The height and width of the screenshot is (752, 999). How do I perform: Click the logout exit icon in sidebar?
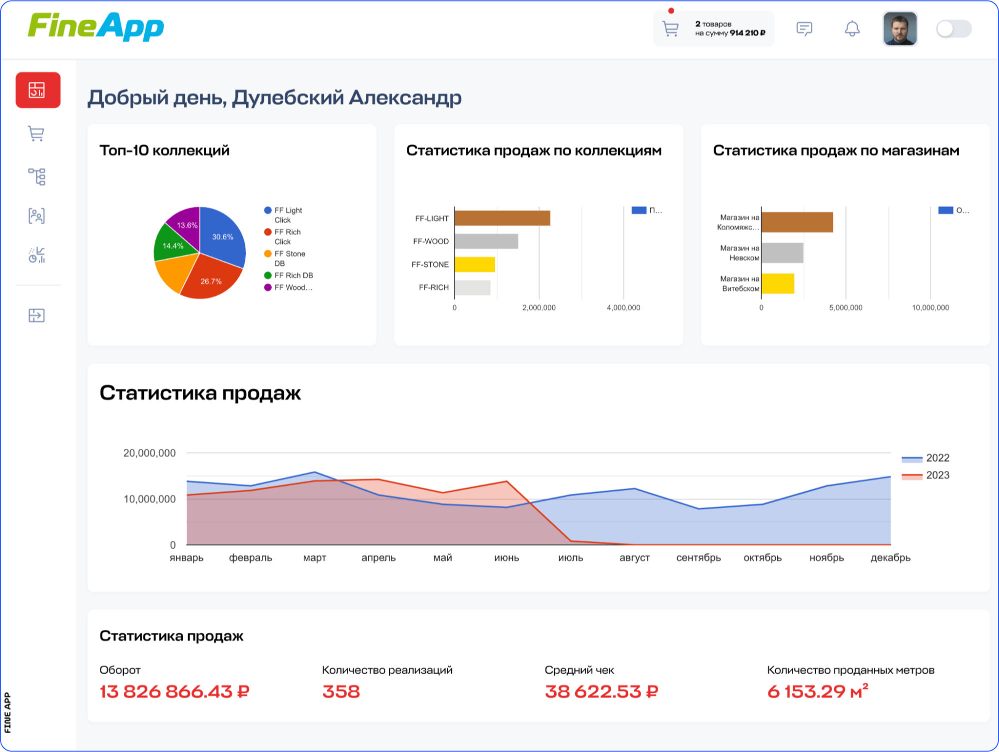(36, 315)
